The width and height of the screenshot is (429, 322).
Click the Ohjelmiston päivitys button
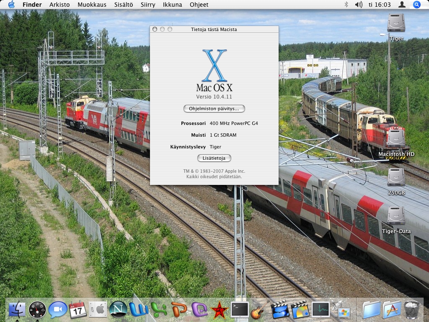coord(214,109)
